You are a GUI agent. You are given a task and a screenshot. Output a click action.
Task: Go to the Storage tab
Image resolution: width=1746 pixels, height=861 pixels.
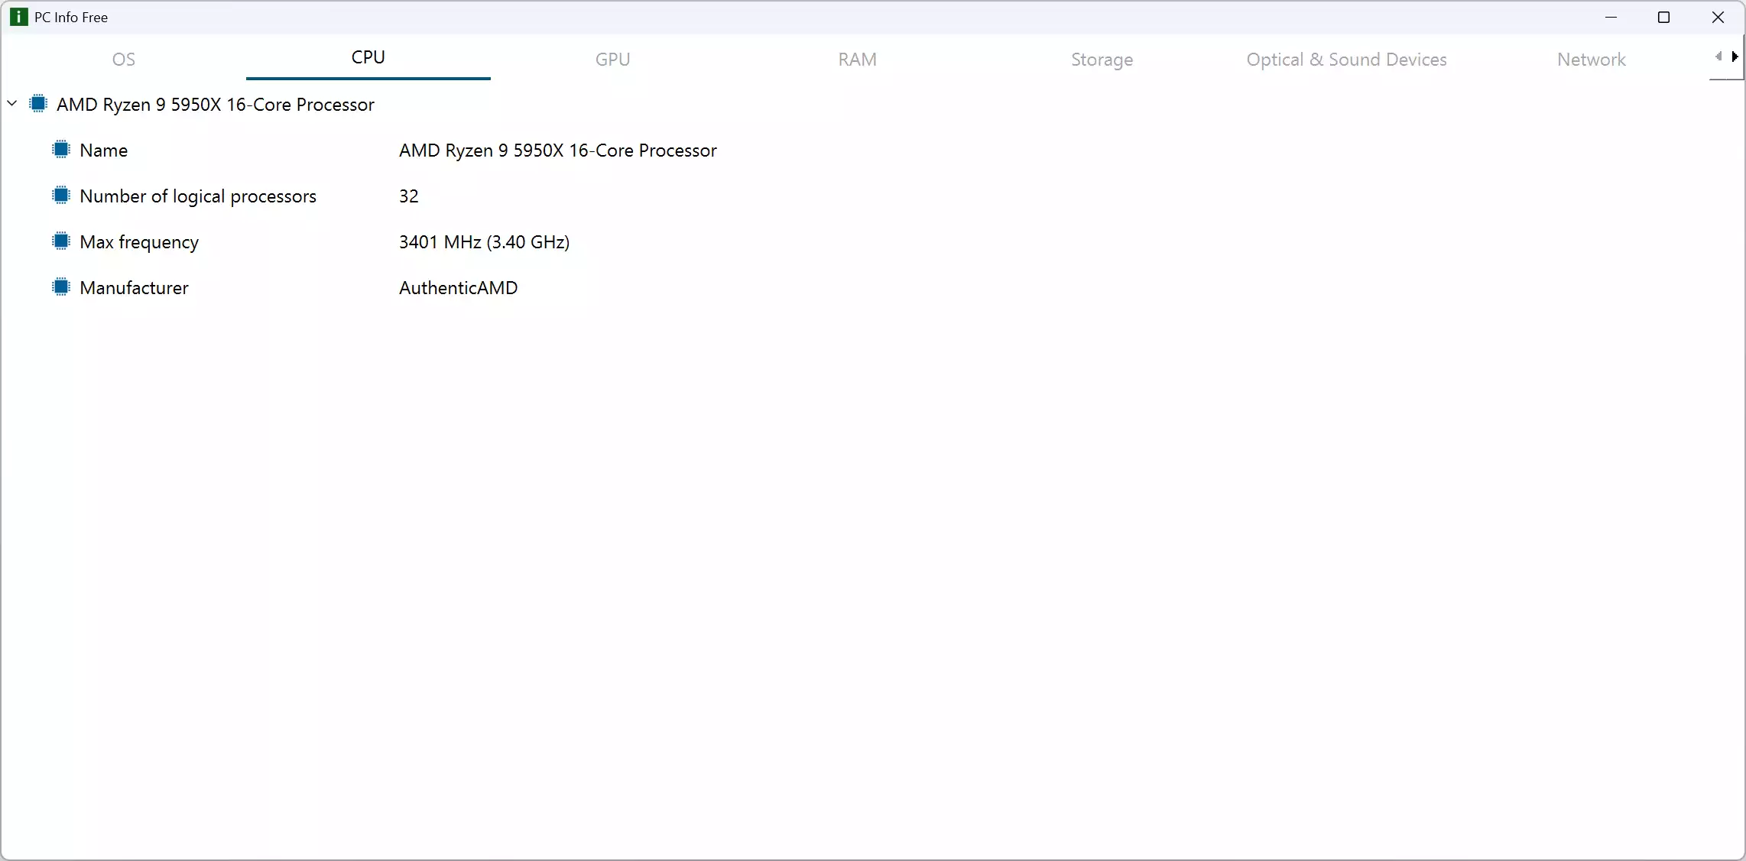pos(1102,59)
